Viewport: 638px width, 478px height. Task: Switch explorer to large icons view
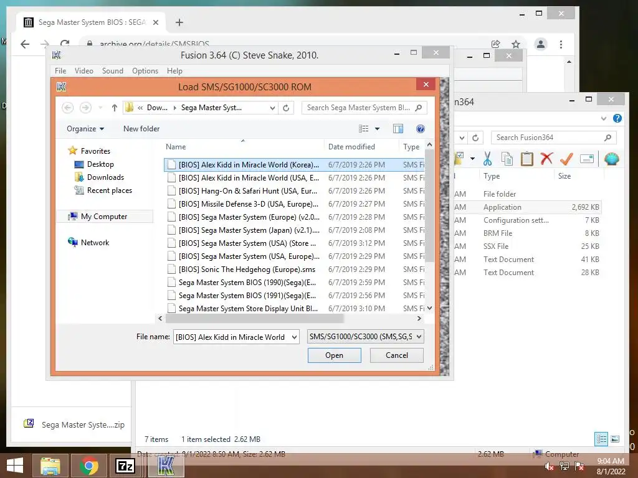point(615,439)
